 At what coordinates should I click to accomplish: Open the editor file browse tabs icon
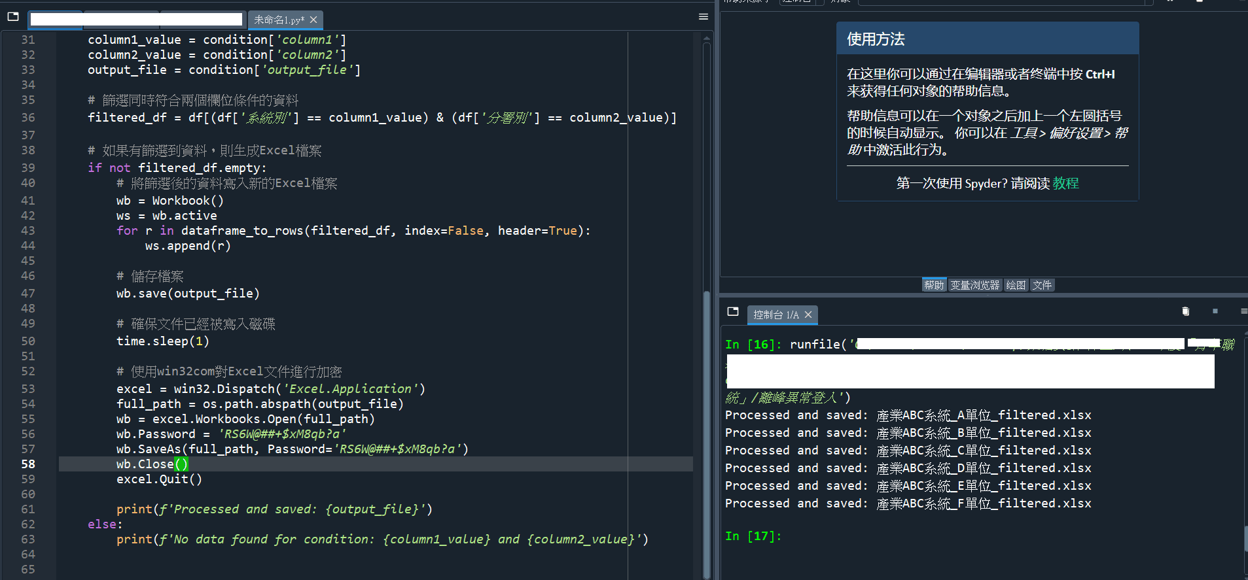[x=13, y=17]
